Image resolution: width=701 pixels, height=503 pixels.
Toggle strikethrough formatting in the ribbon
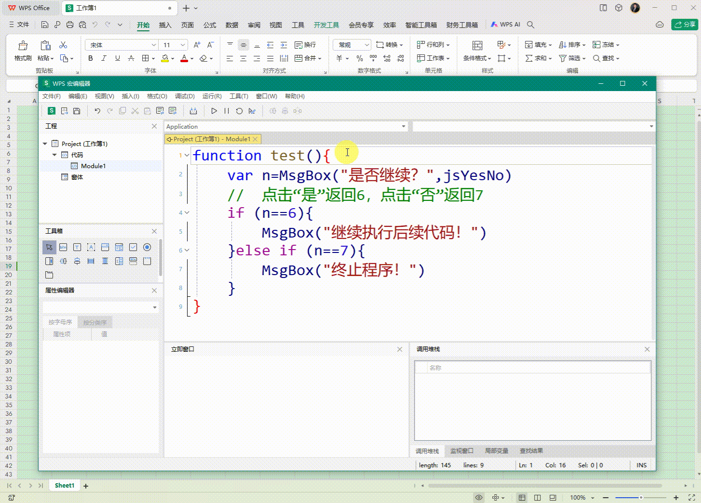tap(131, 58)
